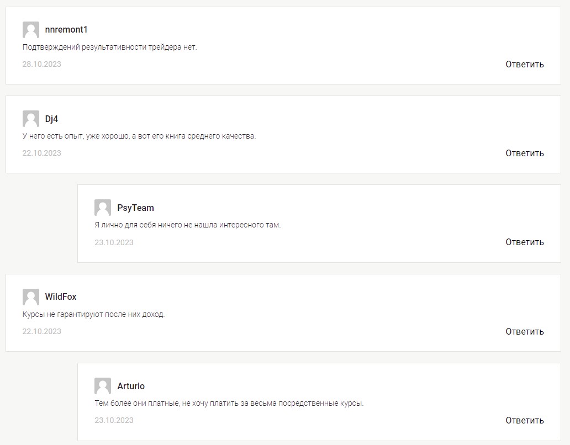This screenshot has width=570, height=445.
Task: Click the 28.10.2023 comment date
Action: point(42,64)
